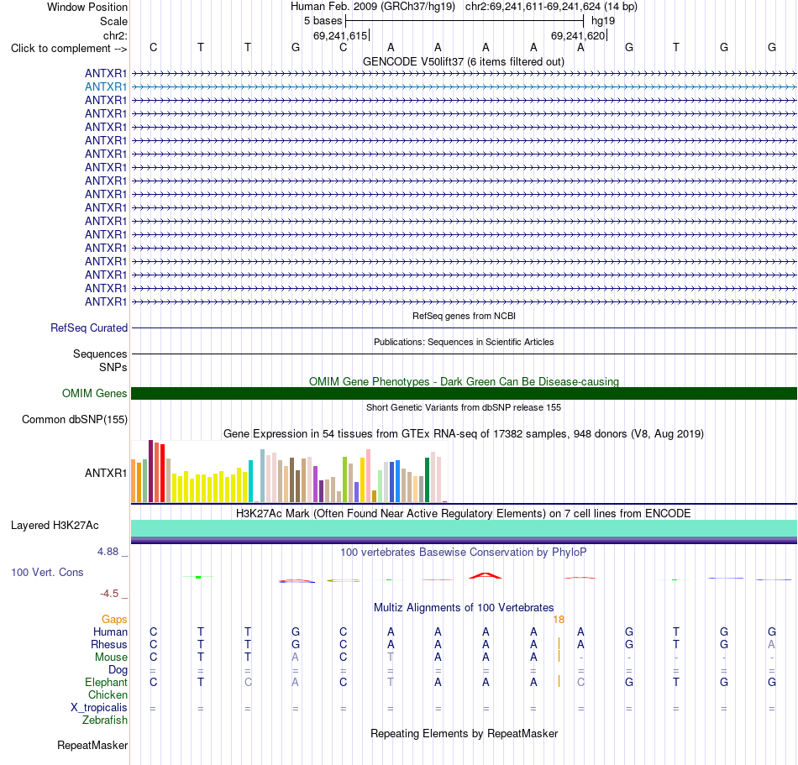Click the turquoise H3K27Ac signal band
The height and width of the screenshot is (765, 798).
(x=464, y=528)
